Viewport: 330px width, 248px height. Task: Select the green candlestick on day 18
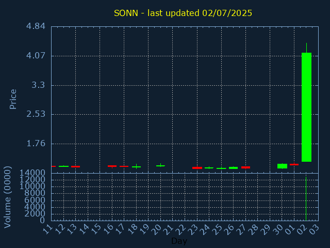pyautogui.click(x=136, y=167)
